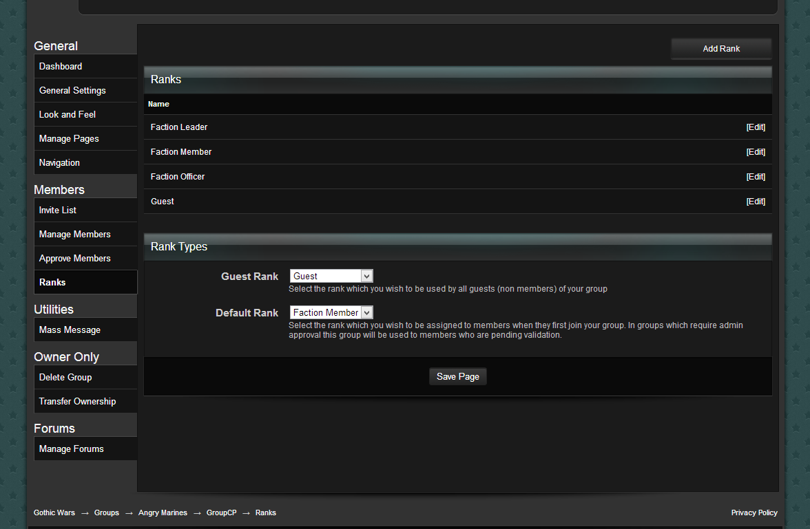
Task: Click the Faction Member rank name
Action: (180, 152)
